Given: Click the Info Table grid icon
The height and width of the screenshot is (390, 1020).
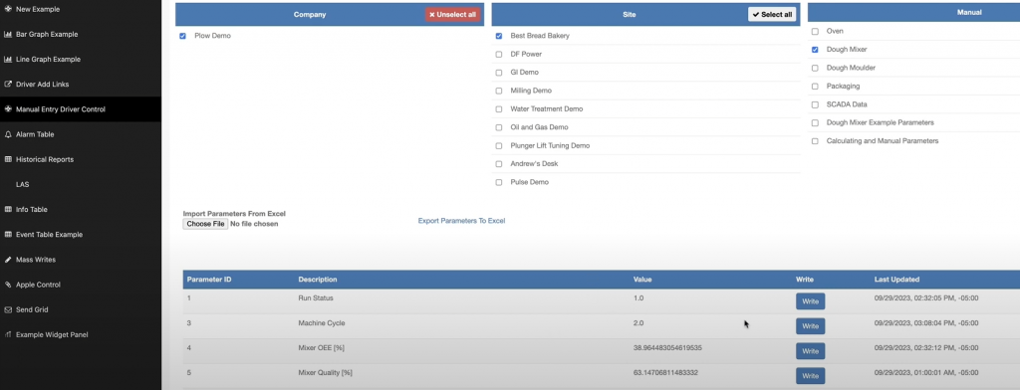Looking at the screenshot, I should (8, 209).
